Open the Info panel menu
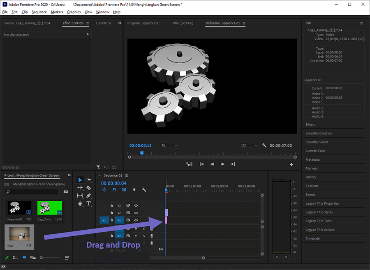370x270 pixels. pos(361,23)
